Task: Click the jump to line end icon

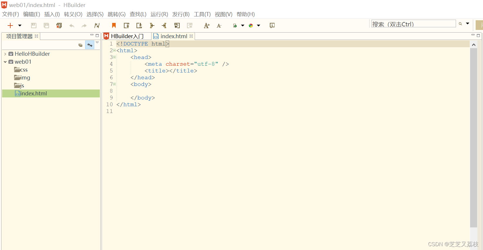Action: click(x=164, y=26)
